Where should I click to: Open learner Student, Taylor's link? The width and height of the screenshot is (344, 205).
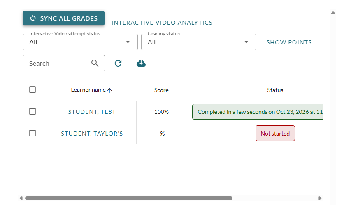click(92, 134)
